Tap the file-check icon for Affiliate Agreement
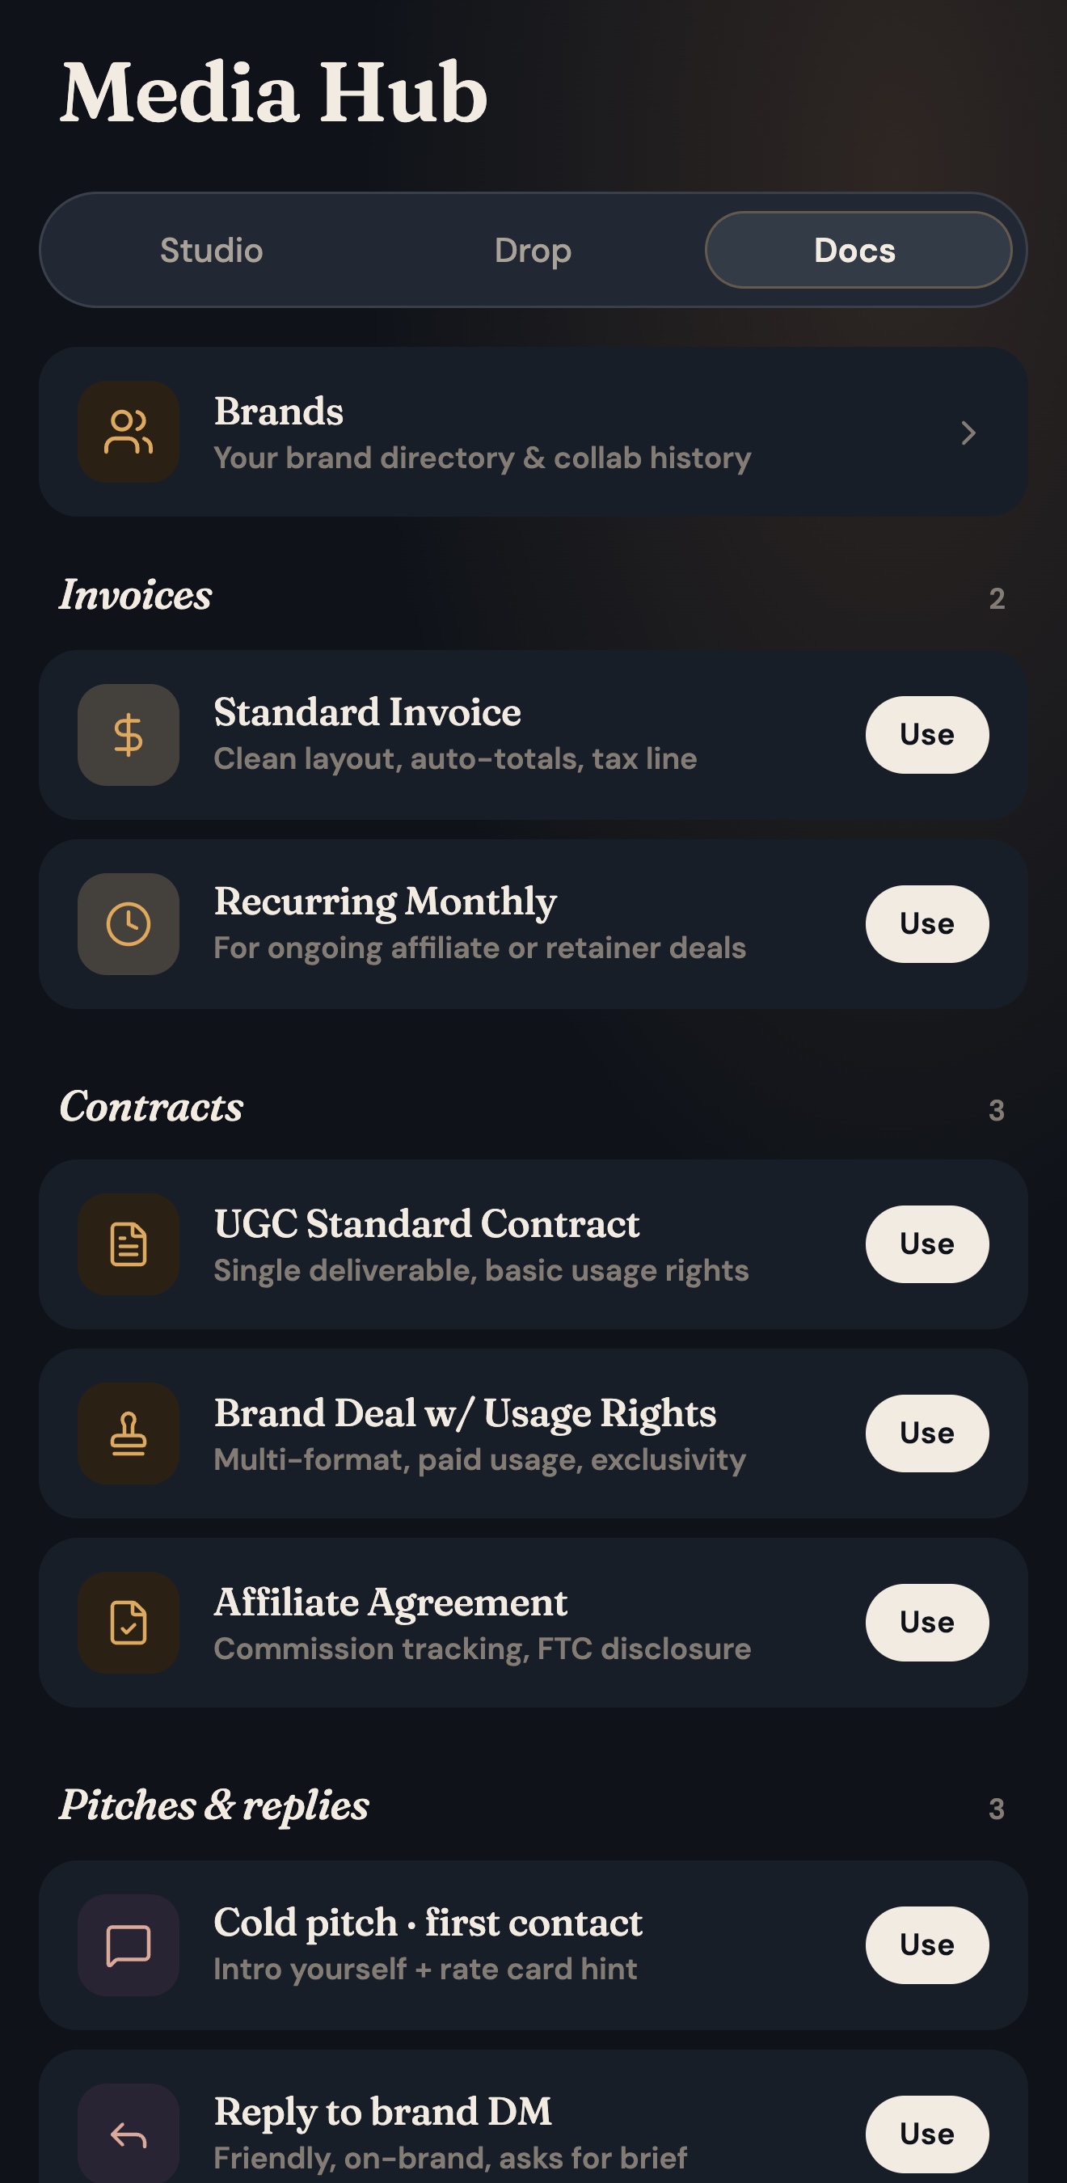 pos(128,1622)
